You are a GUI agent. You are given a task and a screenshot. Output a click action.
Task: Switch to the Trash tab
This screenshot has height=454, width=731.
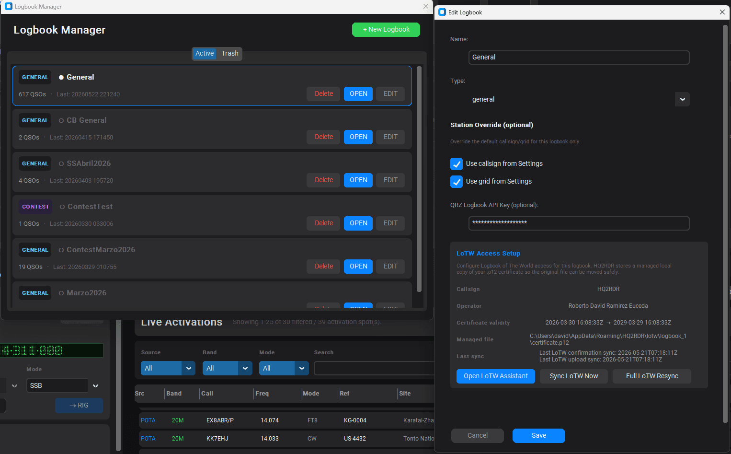[230, 54]
